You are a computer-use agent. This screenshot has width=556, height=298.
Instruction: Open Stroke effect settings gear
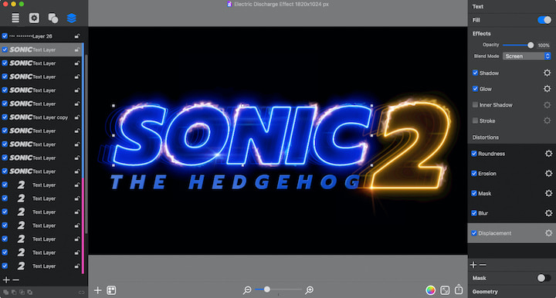(548, 120)
